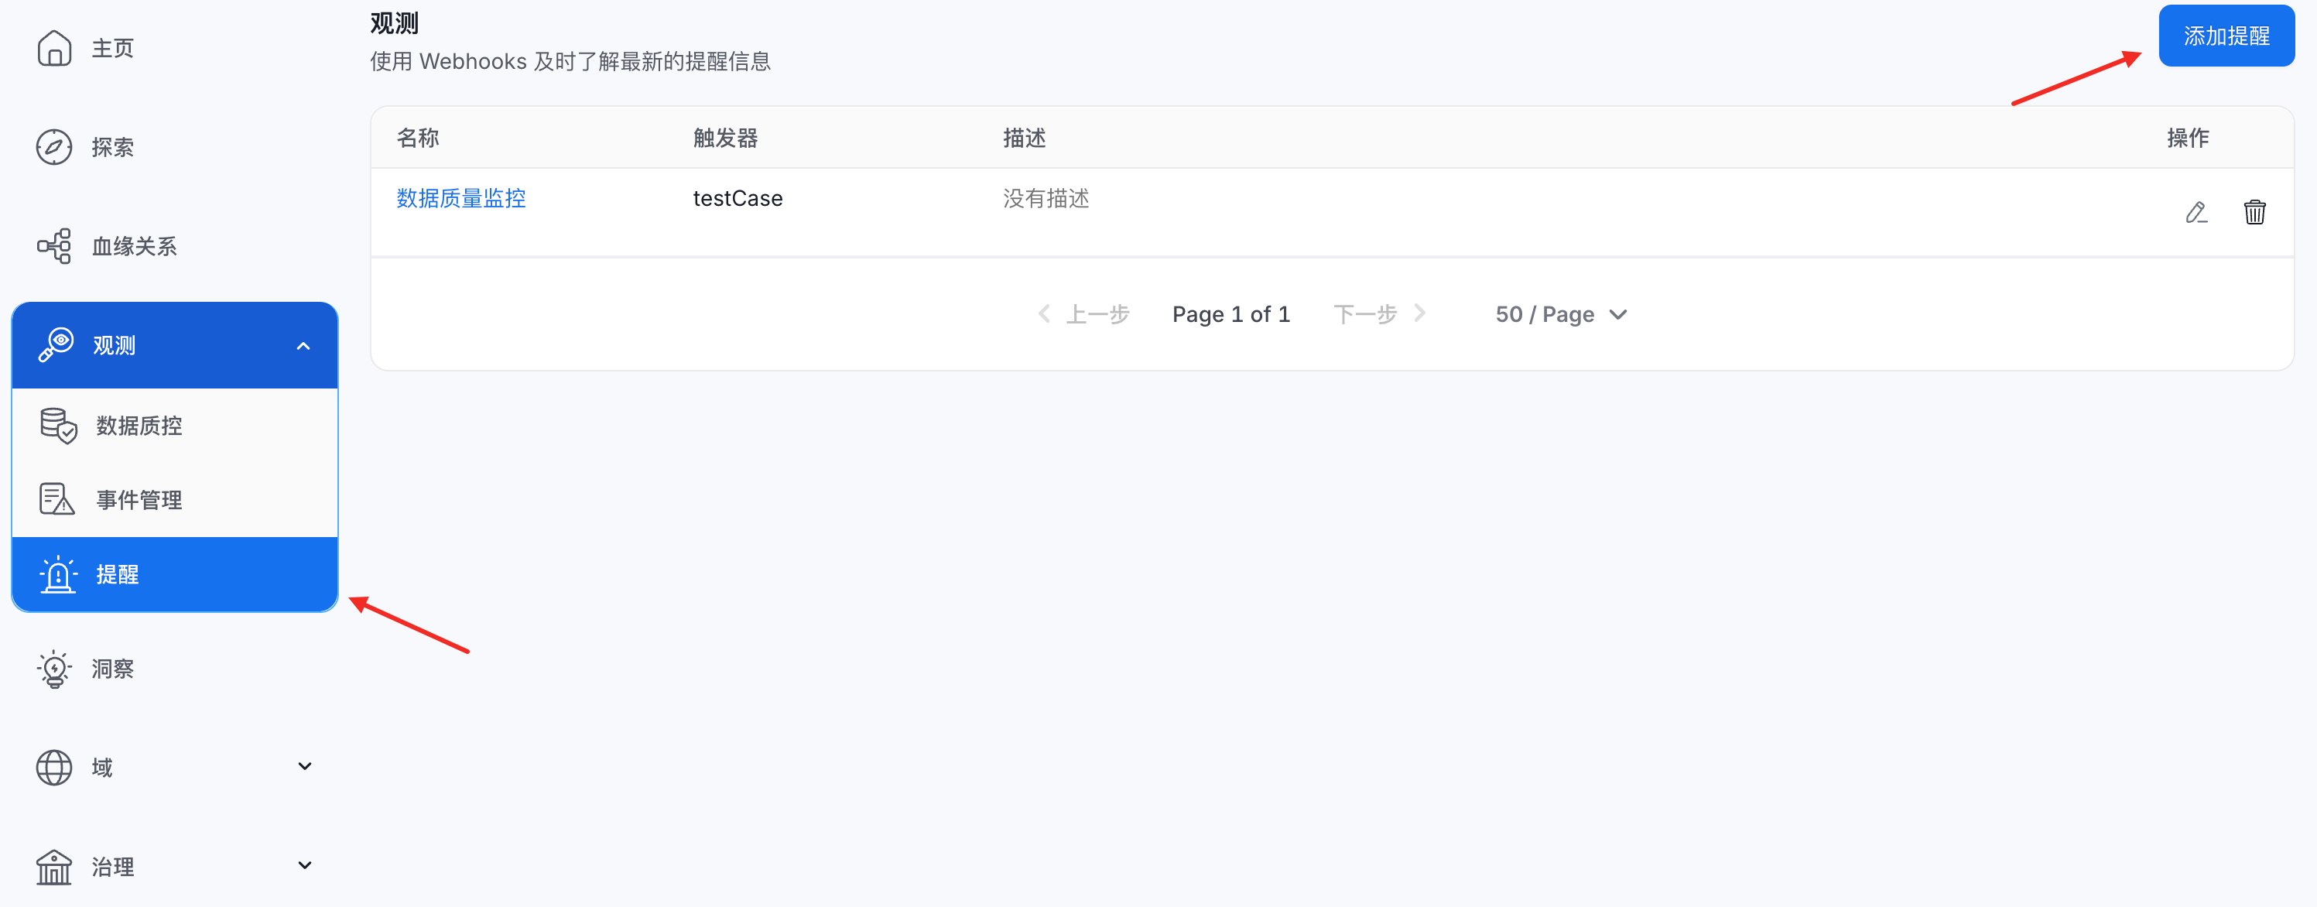Screen dimensions: 2317x907
Task: Open the lineage (血缘关系) icon
Action: click(x=54, y=245)
